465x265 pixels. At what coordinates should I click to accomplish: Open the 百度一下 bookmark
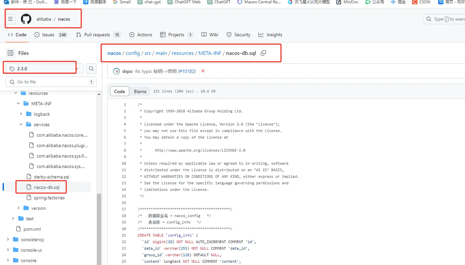coord(65,2)
